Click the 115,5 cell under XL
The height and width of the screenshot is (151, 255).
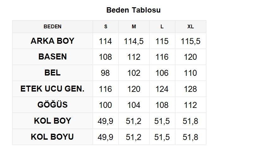coord(191,41)
